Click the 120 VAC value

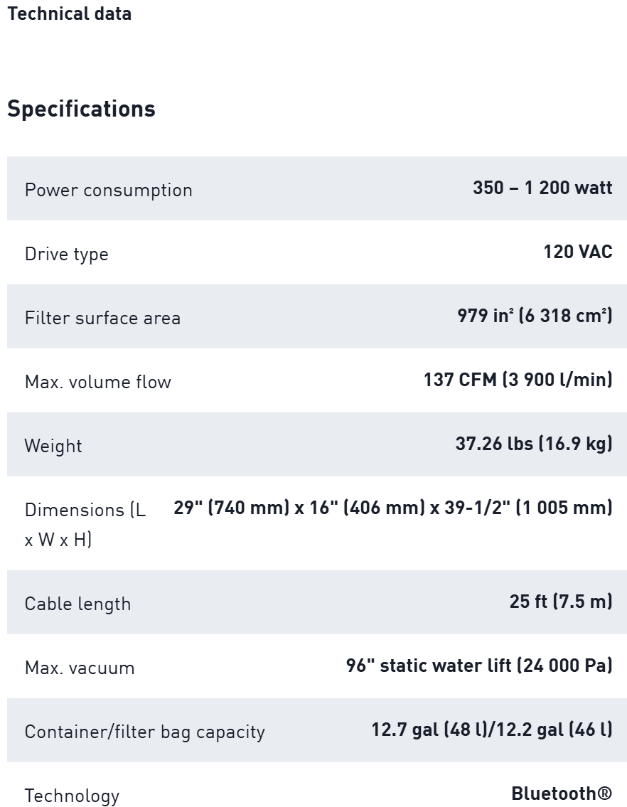pyautogui.click(x=577, y=252)
